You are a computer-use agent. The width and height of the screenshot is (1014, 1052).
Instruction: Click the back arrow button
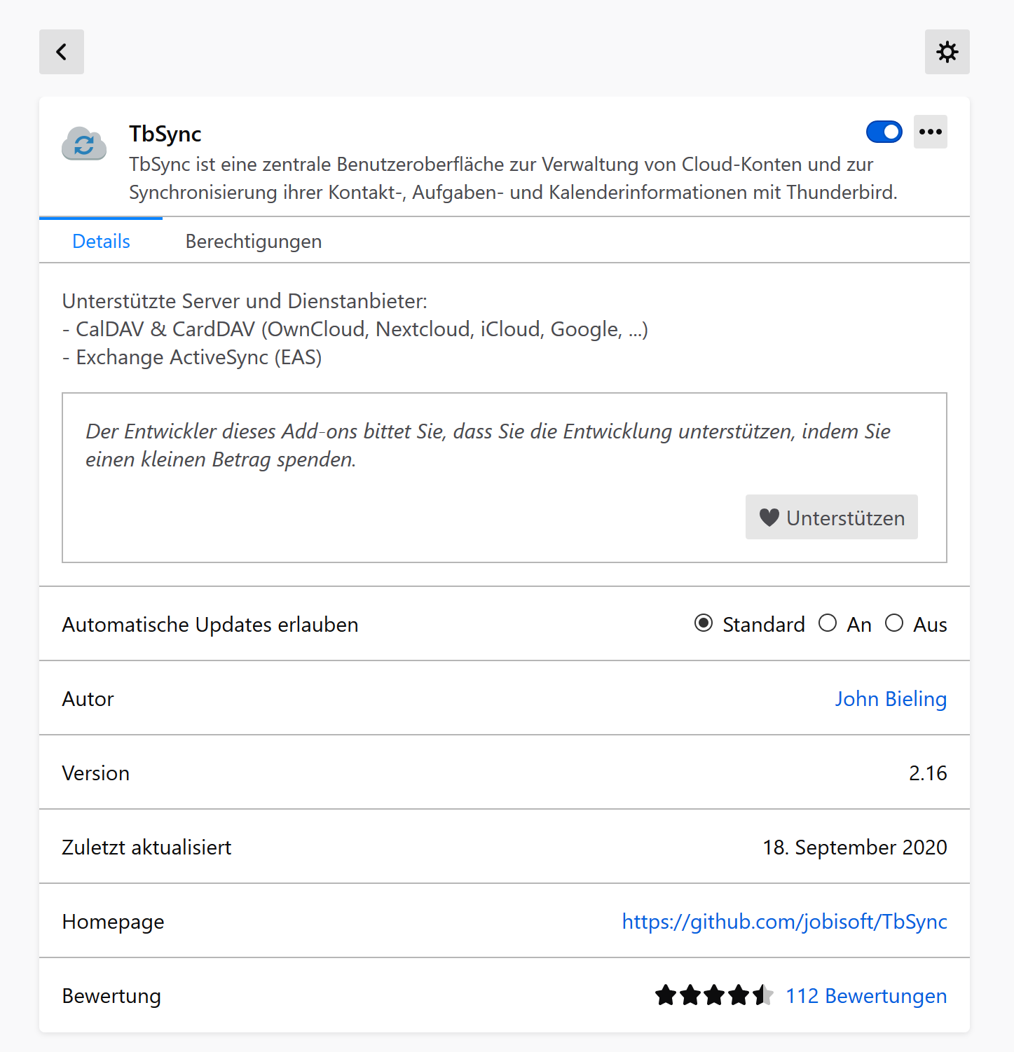click(62, 52)
